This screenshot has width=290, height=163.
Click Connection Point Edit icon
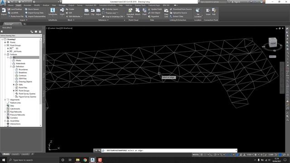[x=214, y=11]
